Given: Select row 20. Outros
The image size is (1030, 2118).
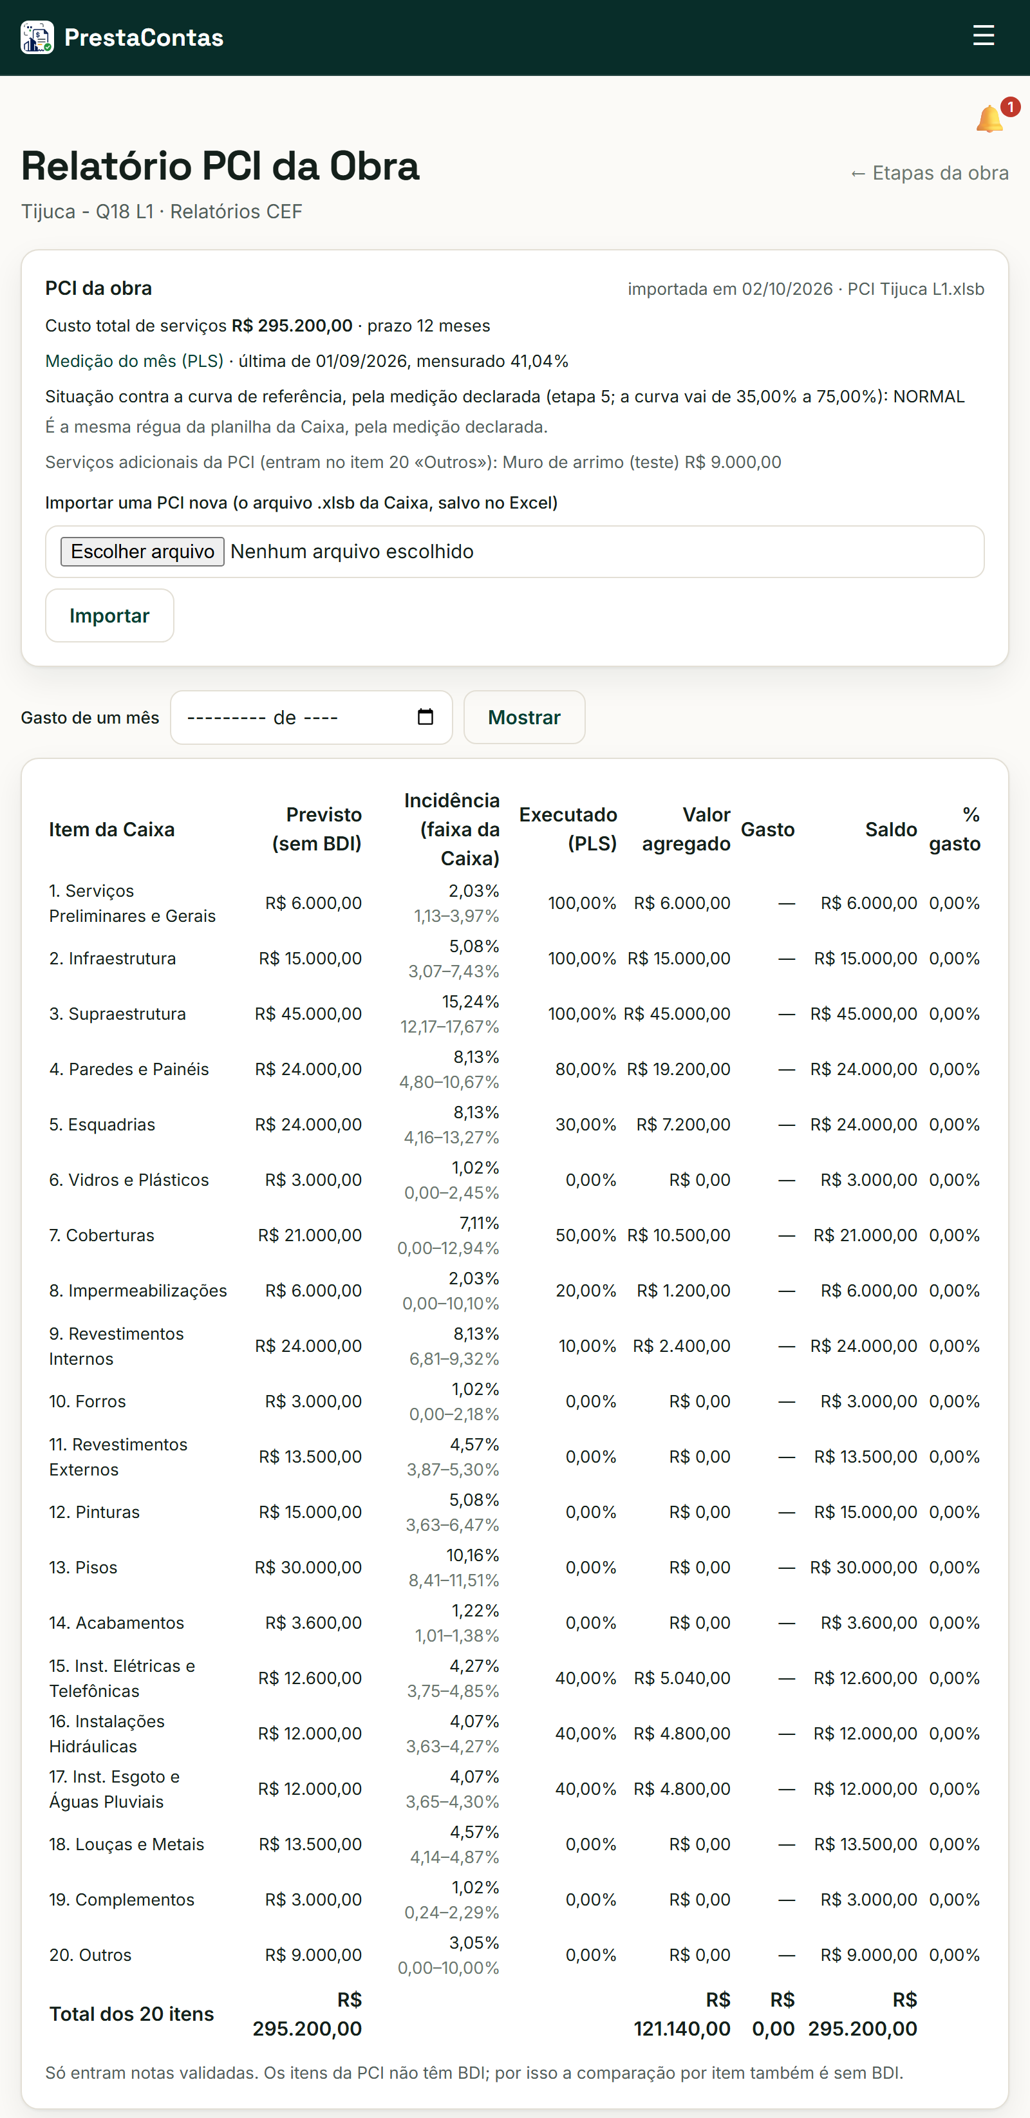Looking at the screenshot, I should point(514,1955).
